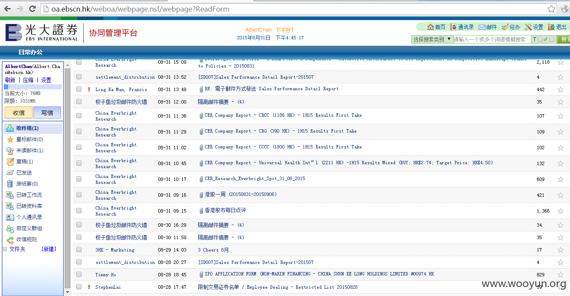Image resolution: width=570 pixels, height=296 pixels.
Task: Click the 写信 compose mail button
Action: tap(47, 112)
